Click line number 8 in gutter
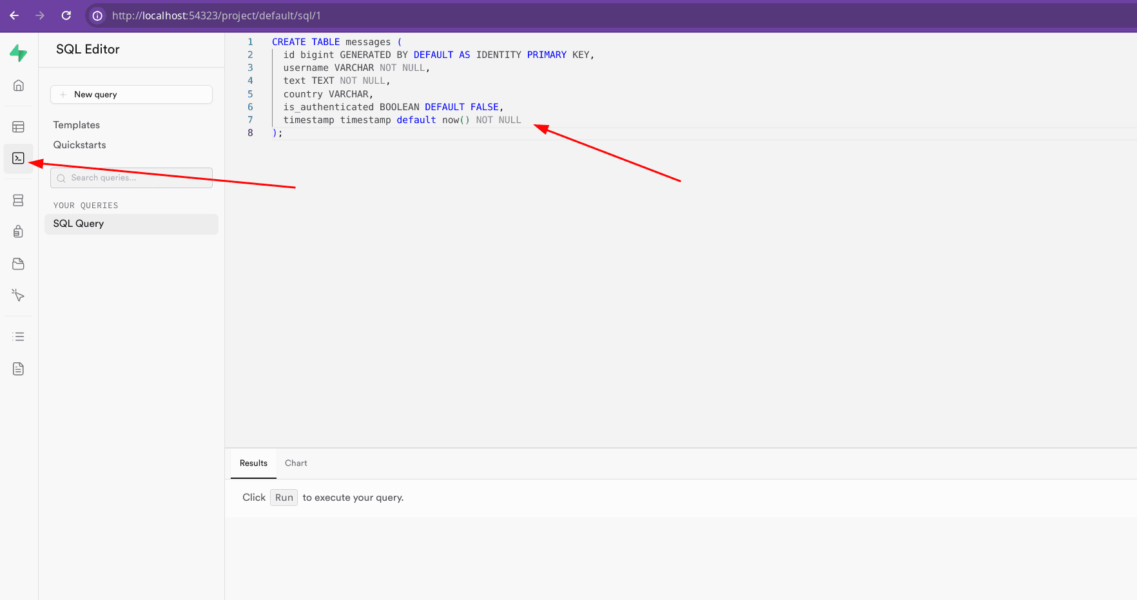The height and width of the screenshot is (600, 1137). (x=251, y=133)
